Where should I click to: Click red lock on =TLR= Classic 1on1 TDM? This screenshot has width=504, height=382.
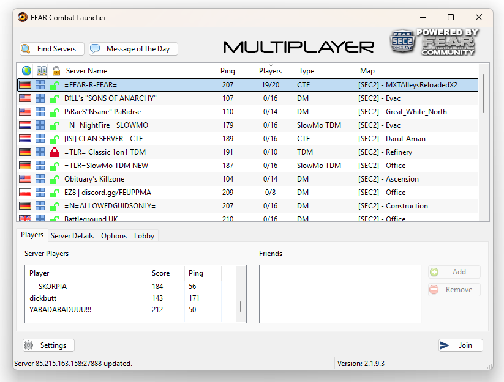tap(54, 152)
